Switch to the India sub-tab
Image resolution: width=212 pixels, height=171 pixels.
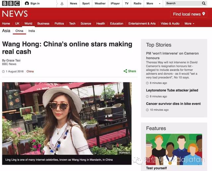31,31
